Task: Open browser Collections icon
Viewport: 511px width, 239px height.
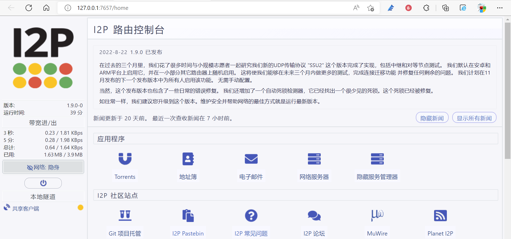Action: 445,8
